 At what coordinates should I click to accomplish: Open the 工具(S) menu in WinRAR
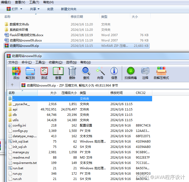pyautogui.click(x=40, y=62)
